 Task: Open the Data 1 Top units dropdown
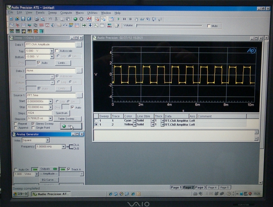(x=52, y=51)
